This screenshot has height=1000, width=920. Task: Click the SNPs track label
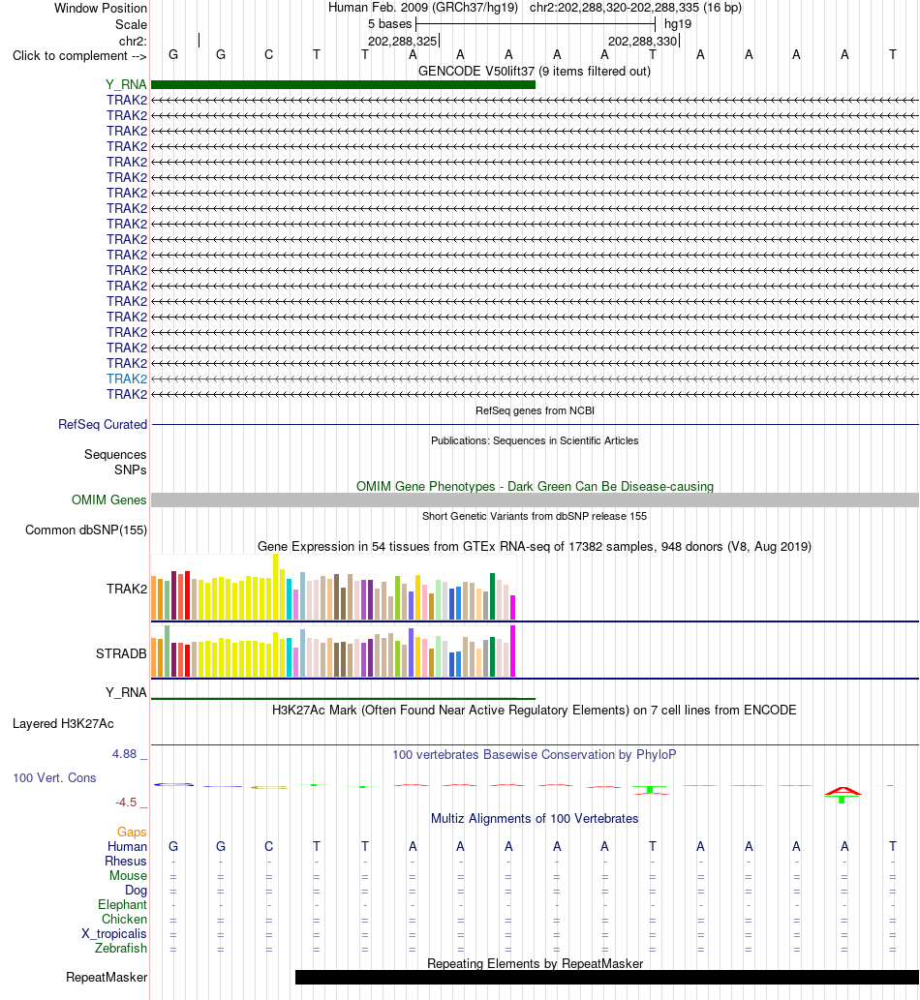pos(130,470)
